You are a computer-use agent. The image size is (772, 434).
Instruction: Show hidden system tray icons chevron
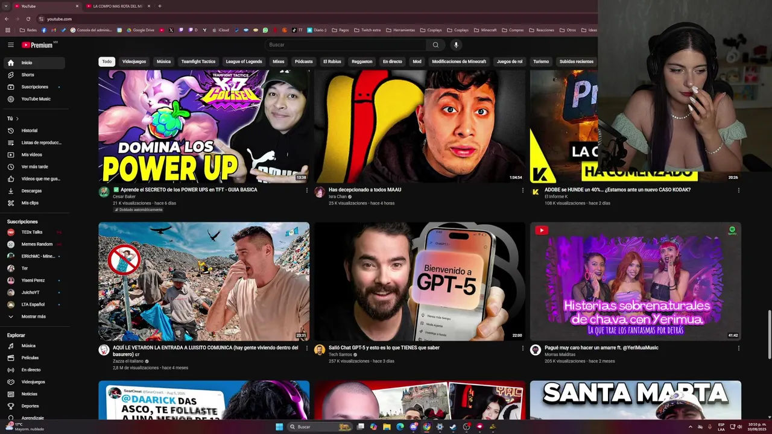coord(690,427)
